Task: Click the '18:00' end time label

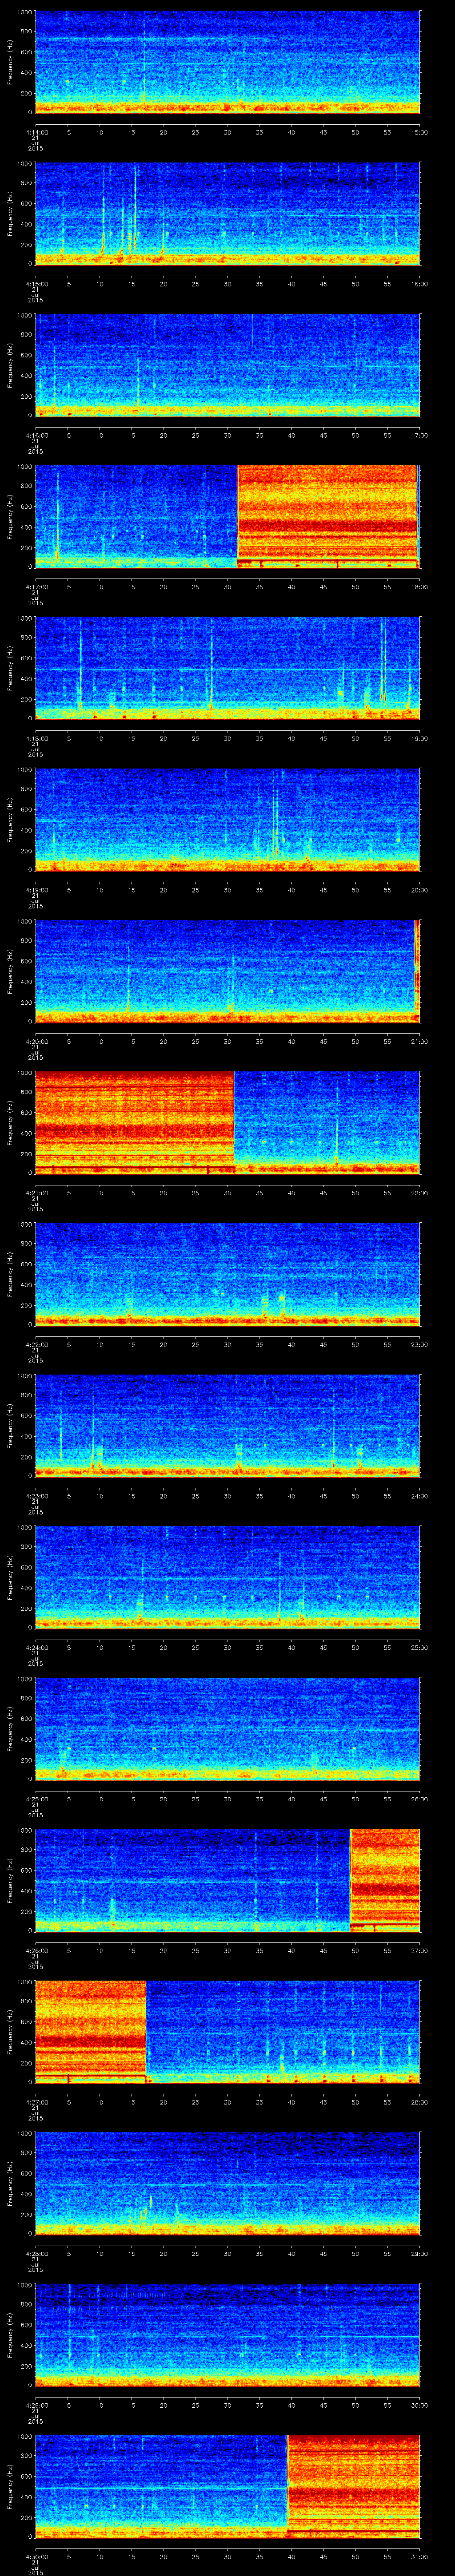Action: [420, 586]
